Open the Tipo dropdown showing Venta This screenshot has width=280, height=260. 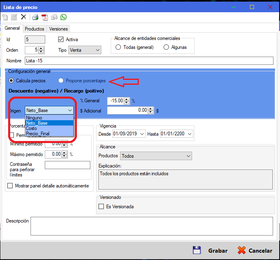coord(85,50)
